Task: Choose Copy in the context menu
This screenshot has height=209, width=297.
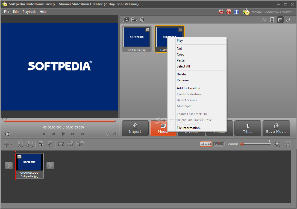Action: tap(197, 54)
